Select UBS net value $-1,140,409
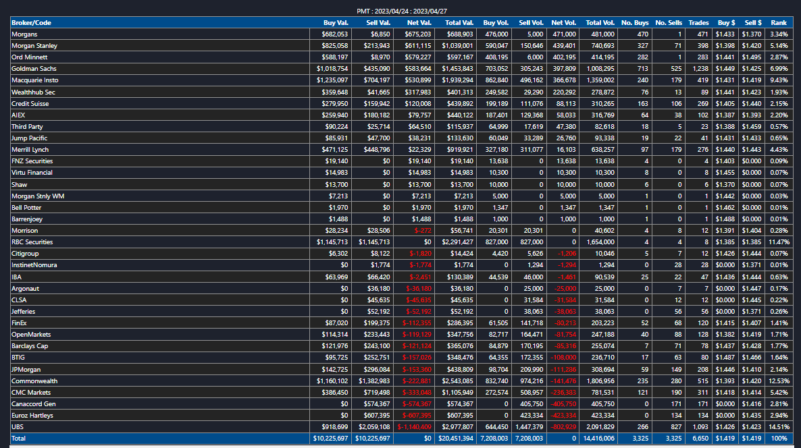Viewport: 801px width, 448px height. tap(414, 427)
